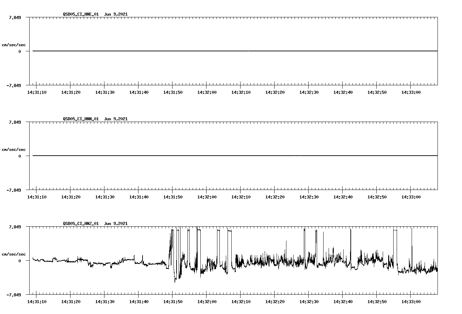Select the -7.849 lower limit on the HNN plot

tap(14, 190)
